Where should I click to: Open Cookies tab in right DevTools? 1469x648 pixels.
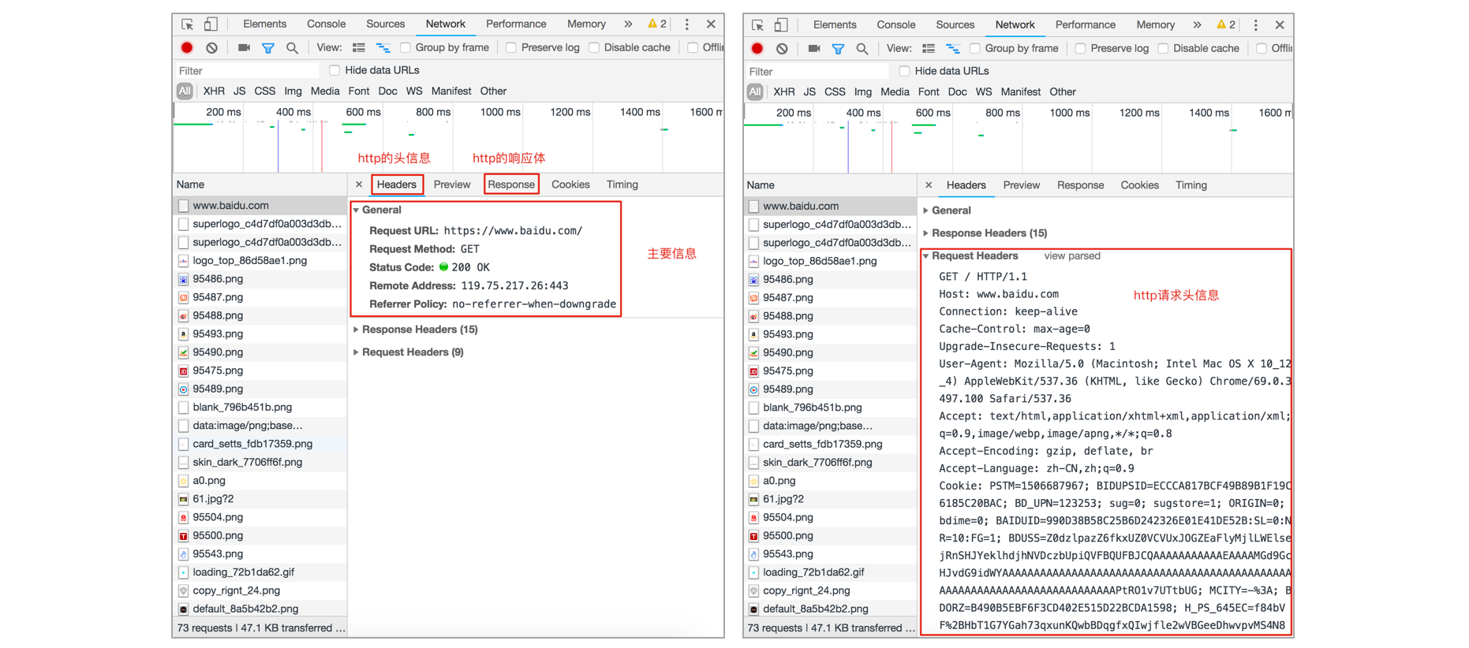[1140, 185]
